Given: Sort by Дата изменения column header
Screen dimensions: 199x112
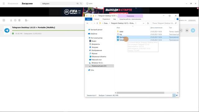Looking at the screenshot, I should pyautogui.click(x=156, y=28).
